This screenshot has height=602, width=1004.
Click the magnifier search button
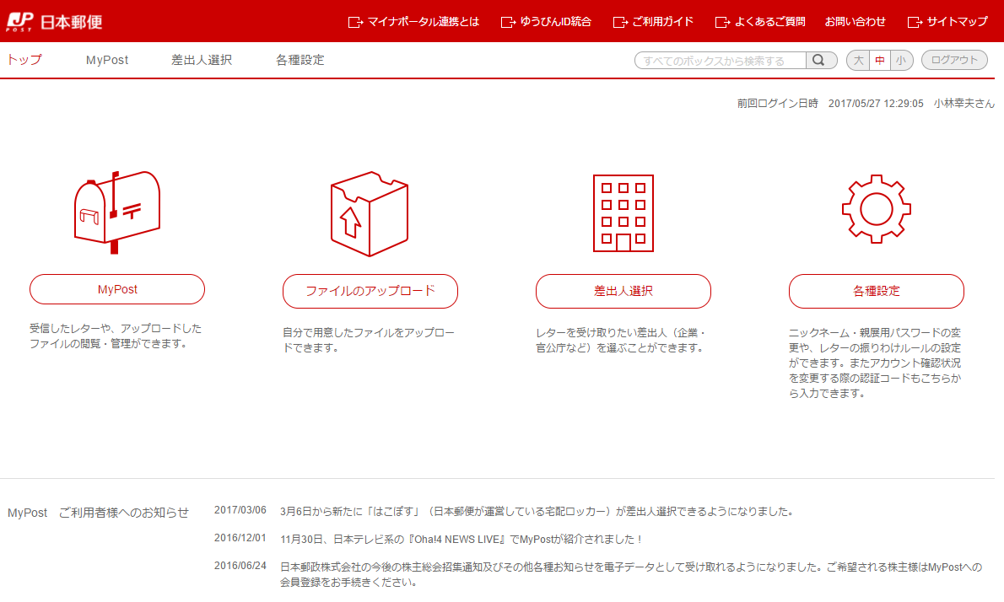point(819,60)
